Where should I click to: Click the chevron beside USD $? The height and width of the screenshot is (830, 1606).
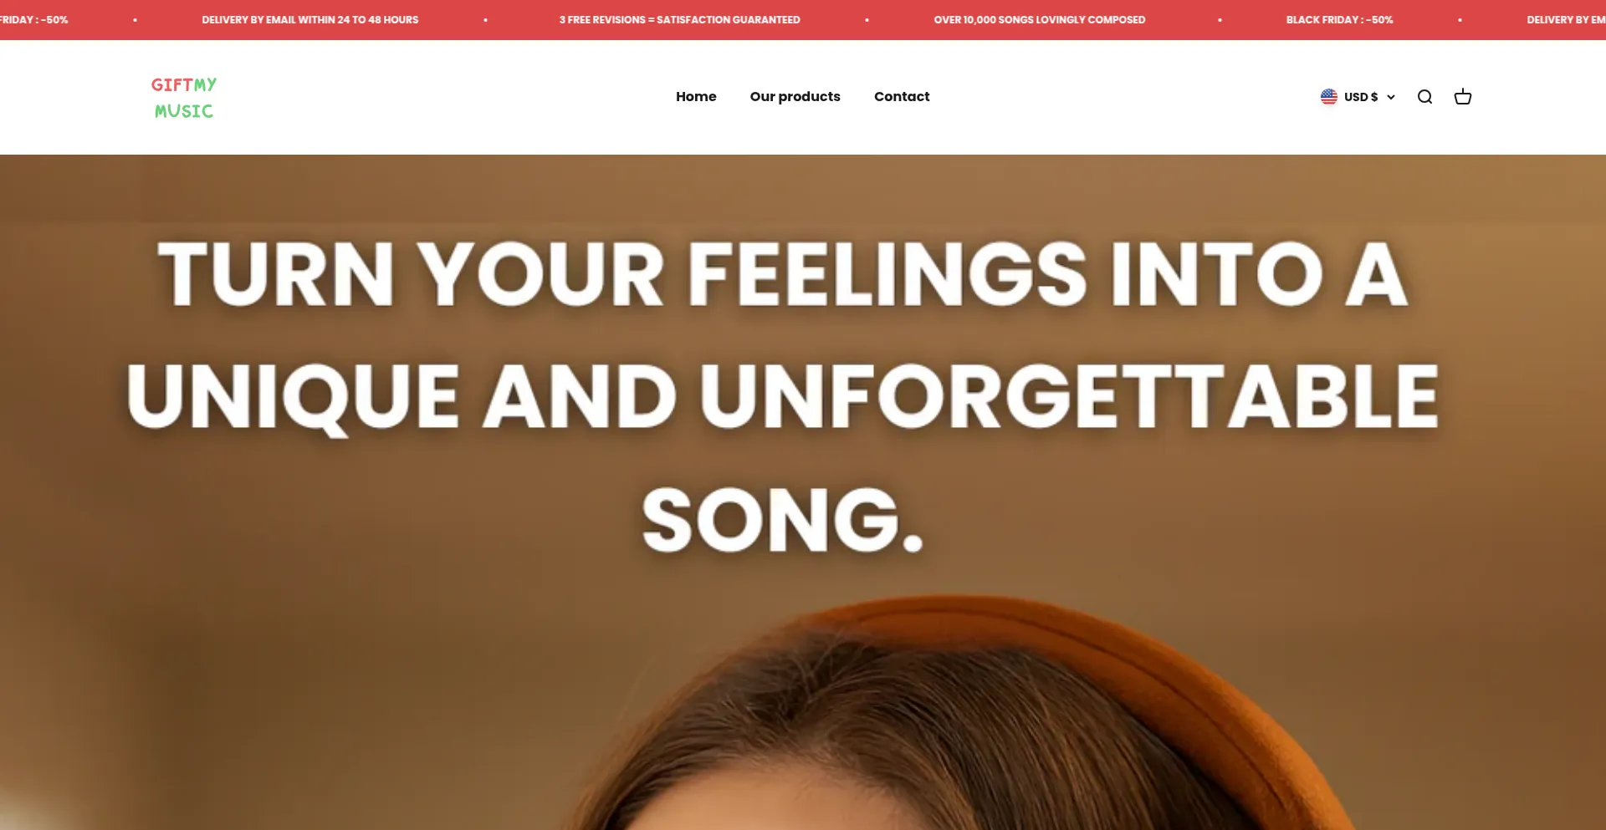[x=1390, y=98]
